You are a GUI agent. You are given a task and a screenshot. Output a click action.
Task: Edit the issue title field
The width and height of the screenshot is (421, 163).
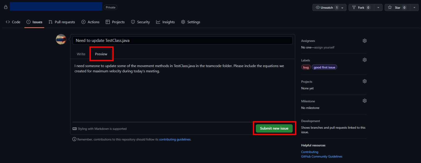tap(182, 41)
